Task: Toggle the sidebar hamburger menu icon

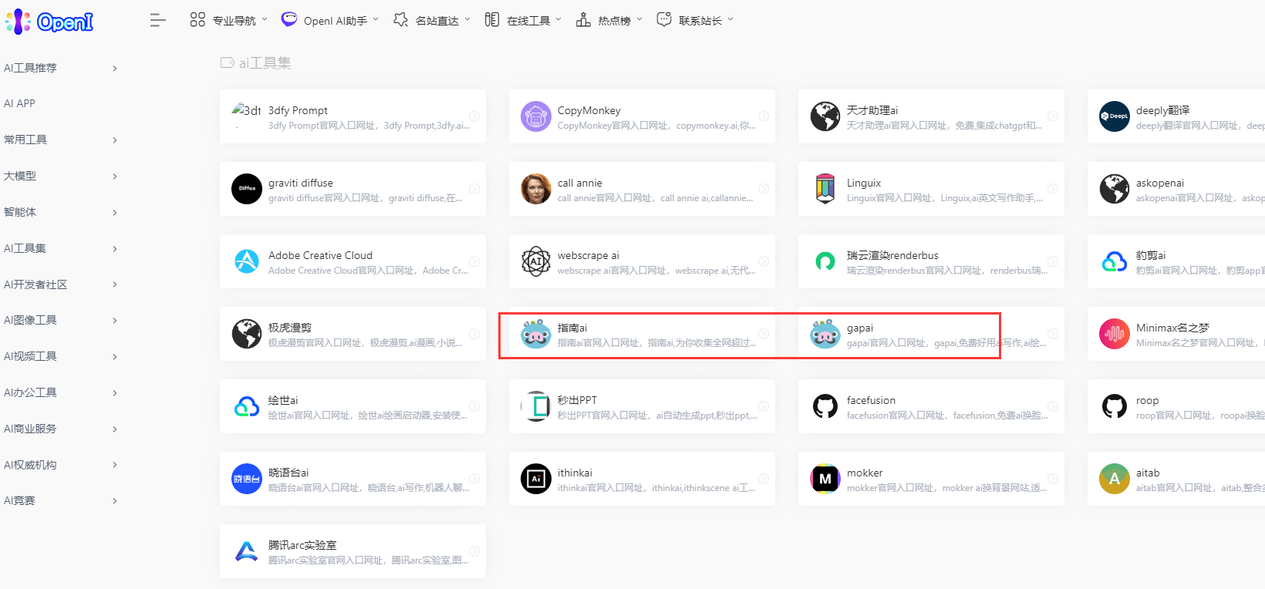Action: point(157,21)
